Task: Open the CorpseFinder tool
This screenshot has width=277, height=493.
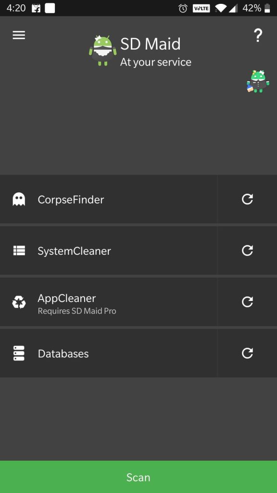Action: point(108,199)
